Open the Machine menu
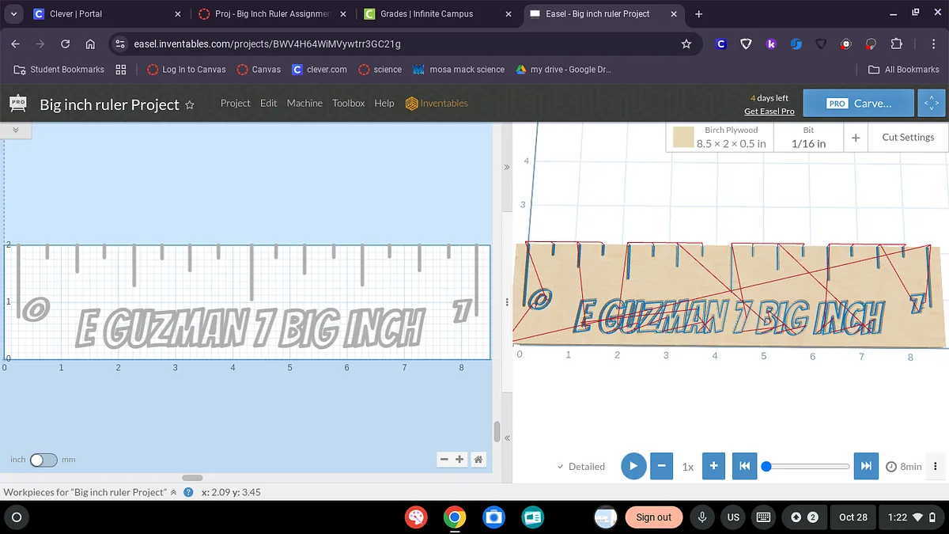The width and height of the screenshot is (949, 534). (304, 103)
